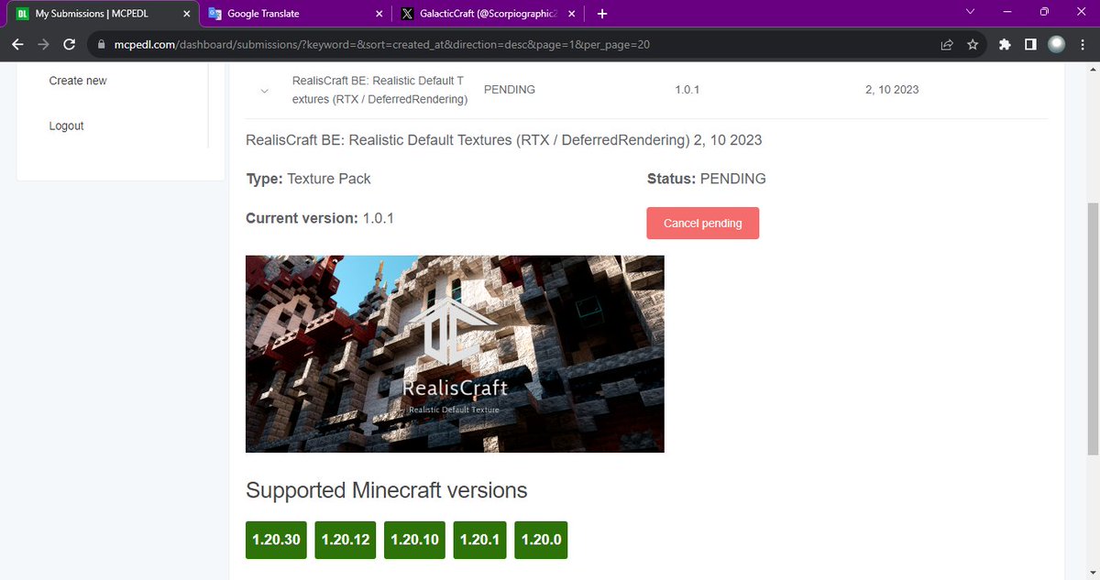Screen dimensions: 1100x580
Task: Click the 1.0.1 version cell in row
Action: click(x=687, y=90)
